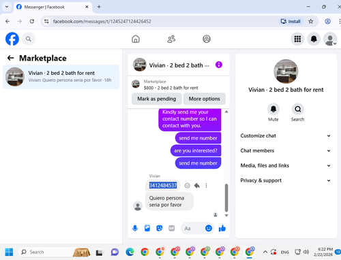Open more options for phone number message

(206, 186)
